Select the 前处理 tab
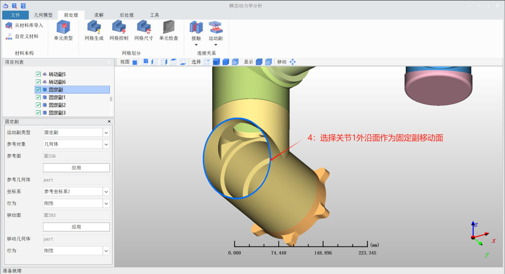505x274 pixels. (71, 15)
